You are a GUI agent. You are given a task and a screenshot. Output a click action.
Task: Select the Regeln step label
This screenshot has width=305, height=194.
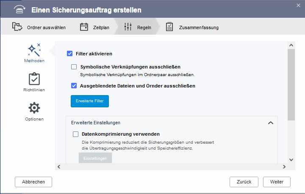(144, 27)
